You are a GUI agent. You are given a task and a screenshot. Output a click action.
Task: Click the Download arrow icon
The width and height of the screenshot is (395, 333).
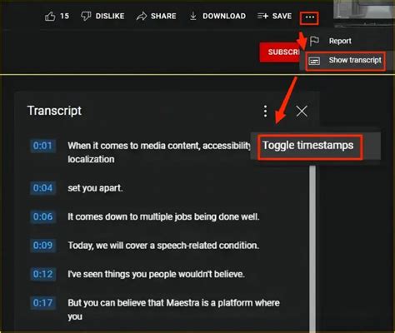pyautogui.click(x=193, y=17)
